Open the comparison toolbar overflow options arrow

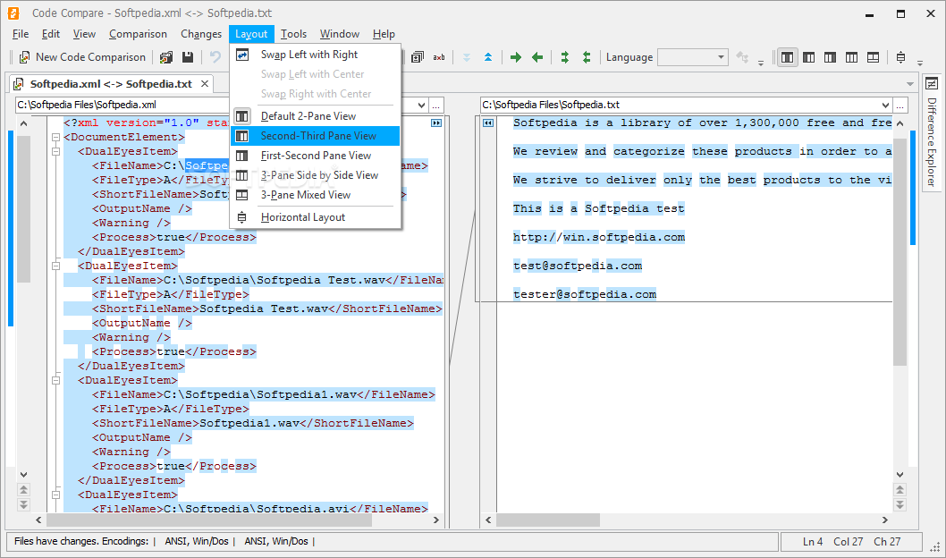point(761,62)
